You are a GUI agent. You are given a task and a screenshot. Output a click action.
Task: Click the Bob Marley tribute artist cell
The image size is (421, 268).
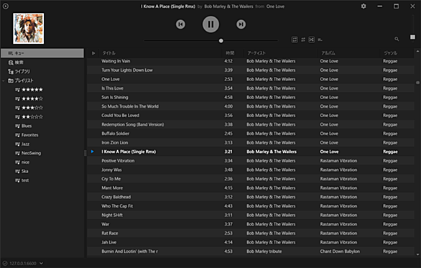(x=264, y=251)
